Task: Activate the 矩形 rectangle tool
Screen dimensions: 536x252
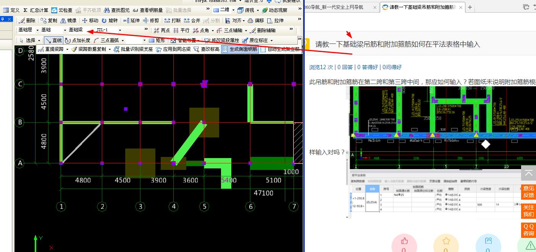Action: click(157, 40)
